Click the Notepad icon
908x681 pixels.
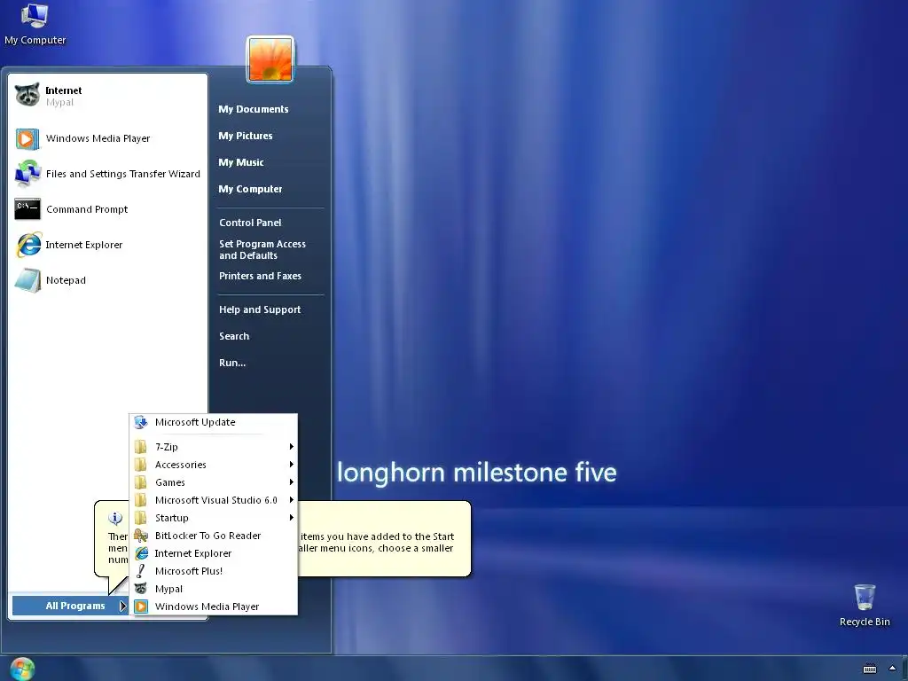27,280
